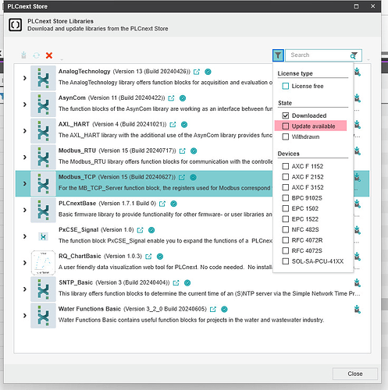Check the EPC 1502 device checkbox
Viewport: 388px width, 390px height.
[x=286, y=208]
